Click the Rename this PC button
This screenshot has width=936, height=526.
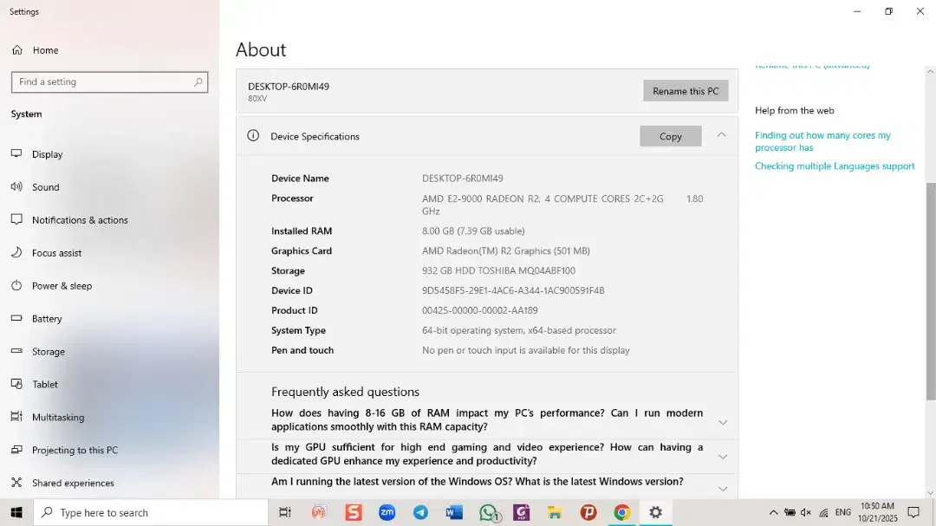coord(685,91)
